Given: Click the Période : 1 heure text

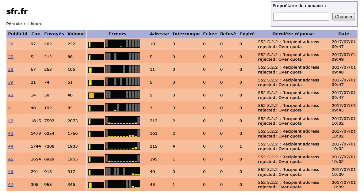Looking at the screenshot, I should pos(24,24).
